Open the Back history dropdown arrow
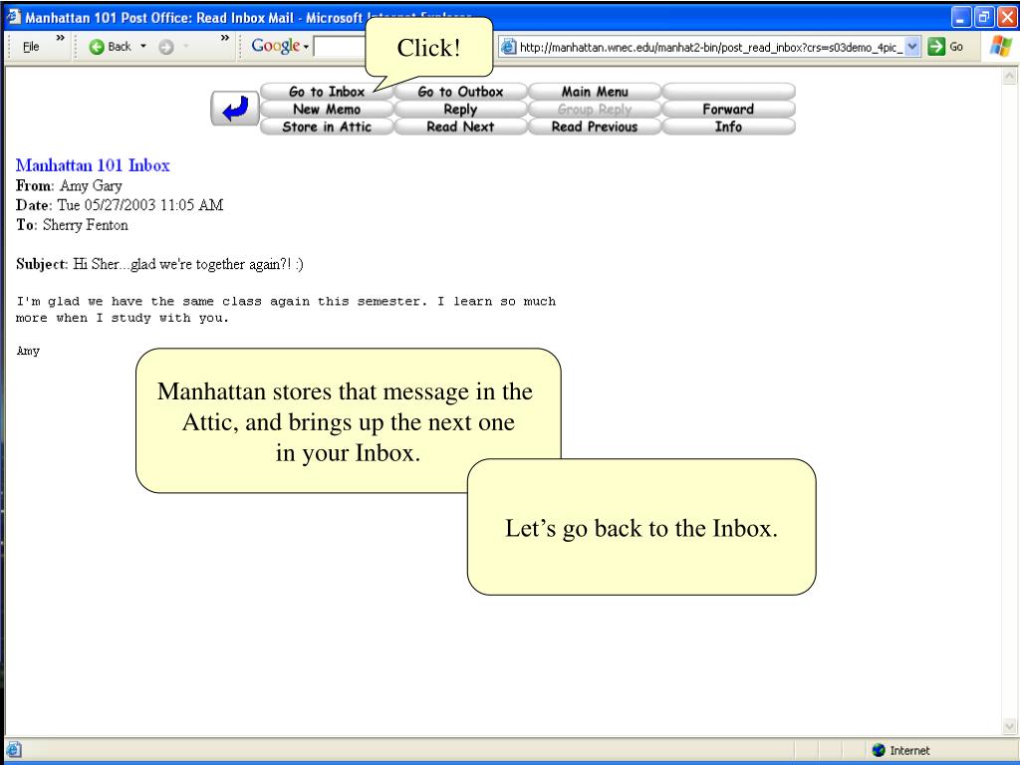 pos(143,47)
